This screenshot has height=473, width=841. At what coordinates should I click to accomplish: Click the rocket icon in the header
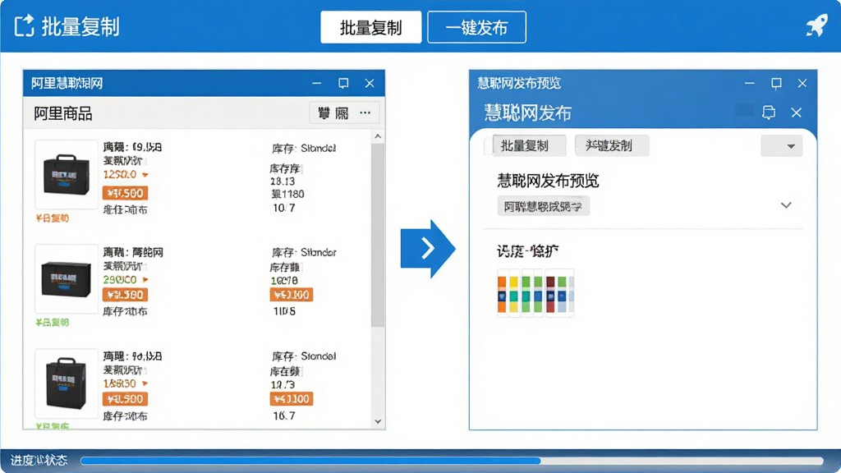coord(816,25)
